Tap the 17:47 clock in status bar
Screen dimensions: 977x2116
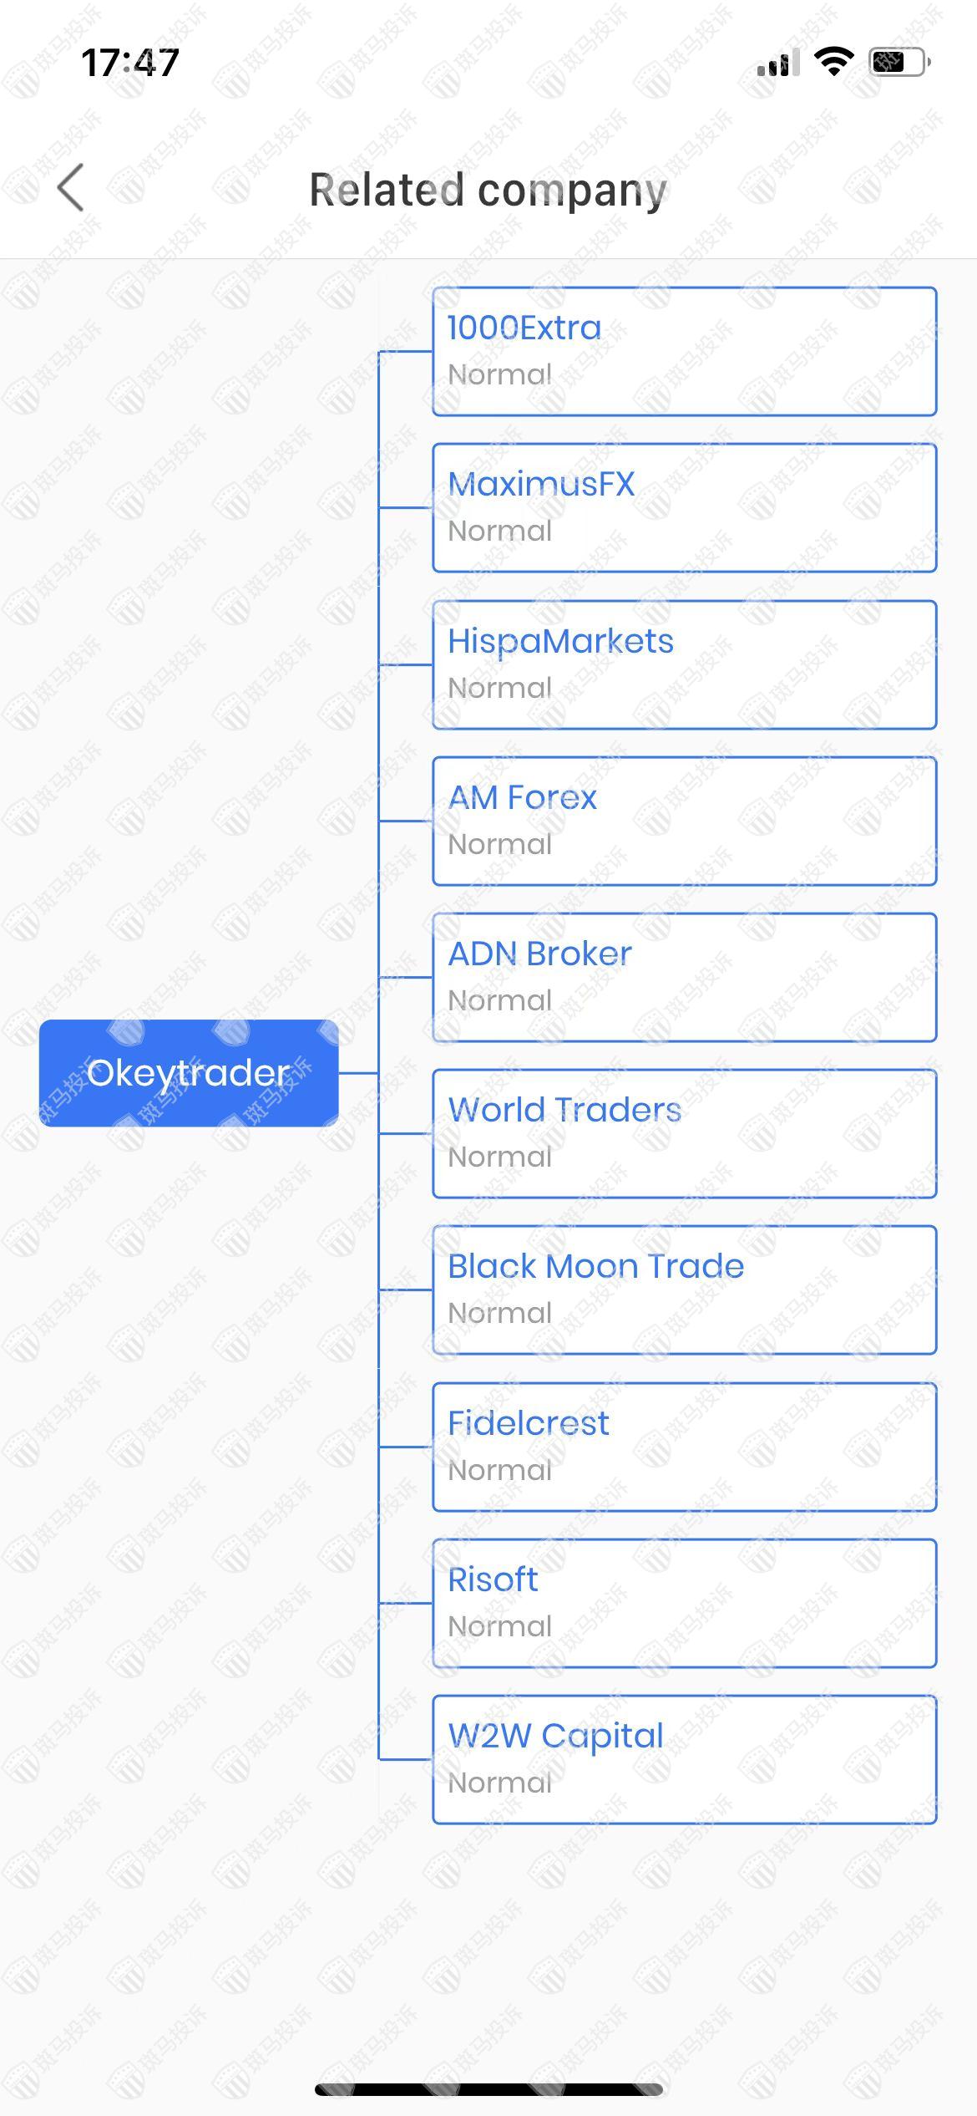(130, 63)
